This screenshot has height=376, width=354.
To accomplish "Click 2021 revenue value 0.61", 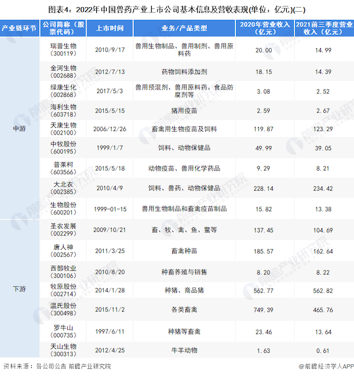I will [323, 351].
